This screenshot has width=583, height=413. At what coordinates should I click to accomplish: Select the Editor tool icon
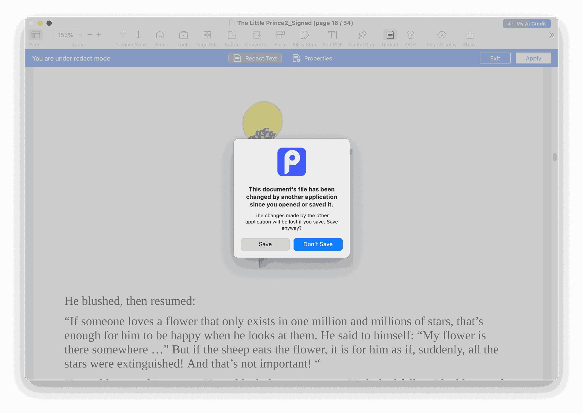232,35
